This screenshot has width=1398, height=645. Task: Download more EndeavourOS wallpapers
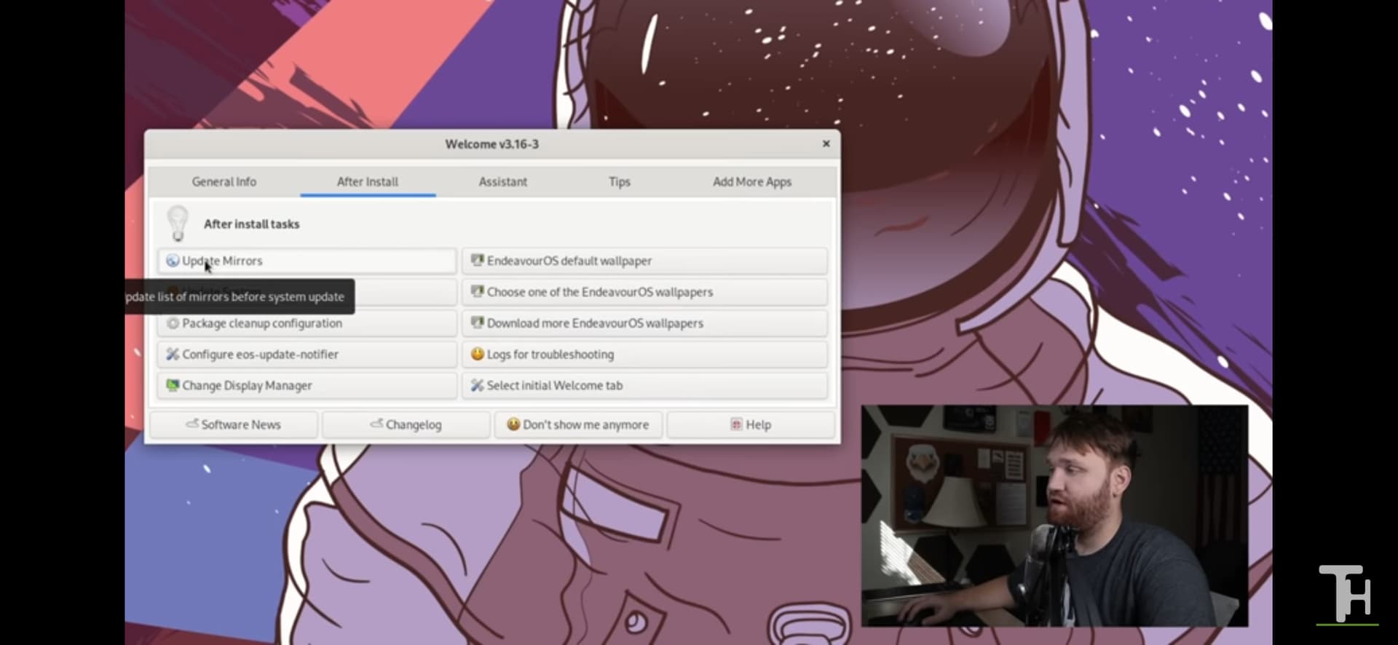[644, 323]
